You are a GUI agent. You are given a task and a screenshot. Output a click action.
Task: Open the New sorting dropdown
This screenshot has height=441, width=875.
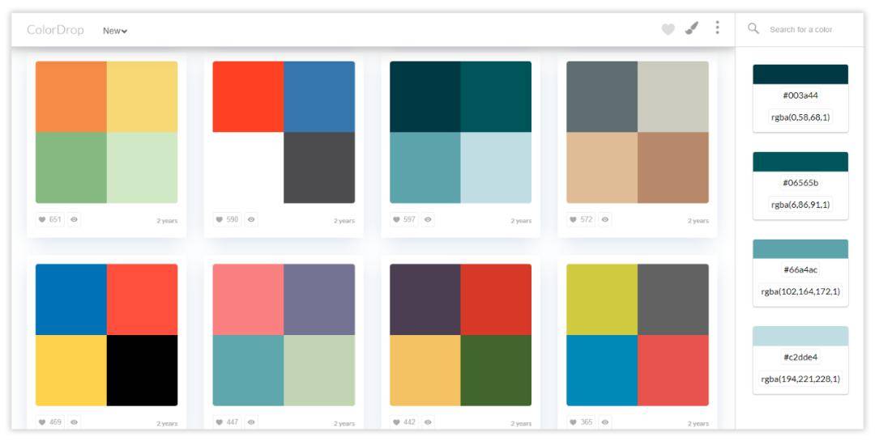pyautogui.click(x=115, y=31)
